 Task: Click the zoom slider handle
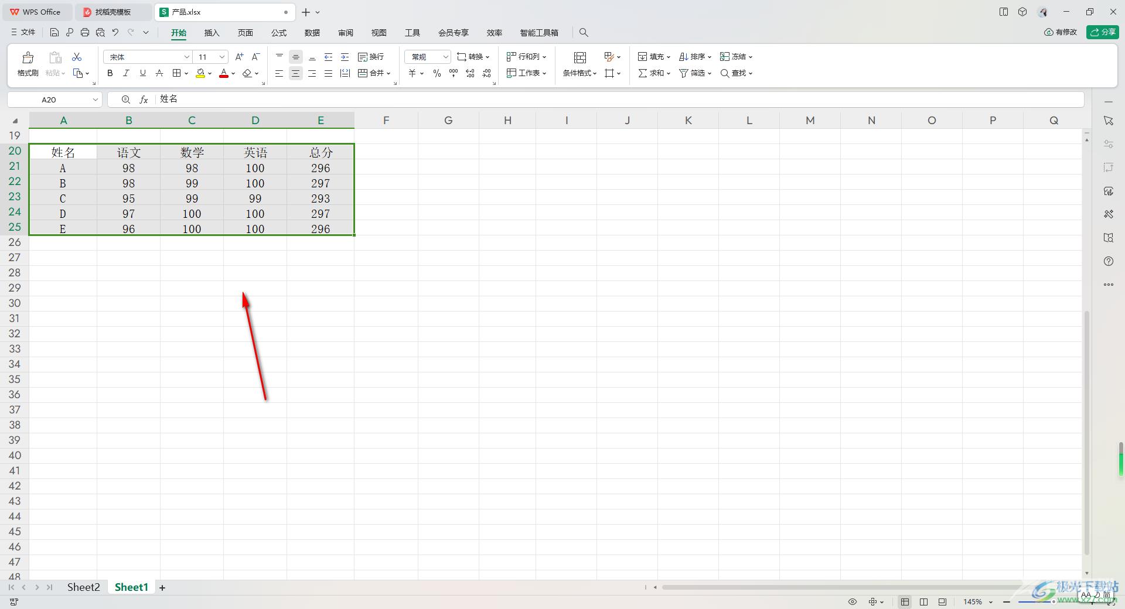[1053, 602]
